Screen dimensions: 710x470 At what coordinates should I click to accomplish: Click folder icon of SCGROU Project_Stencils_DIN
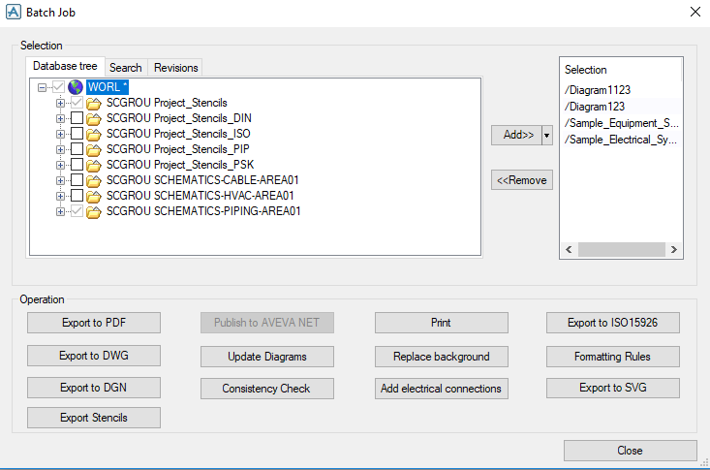tap(94, 118)
